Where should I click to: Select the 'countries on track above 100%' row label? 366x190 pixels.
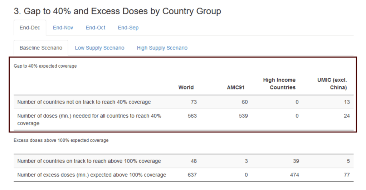click(89, 161)
